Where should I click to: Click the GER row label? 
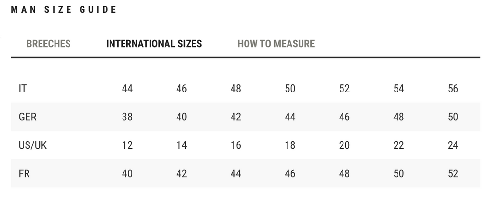point(27,117)
